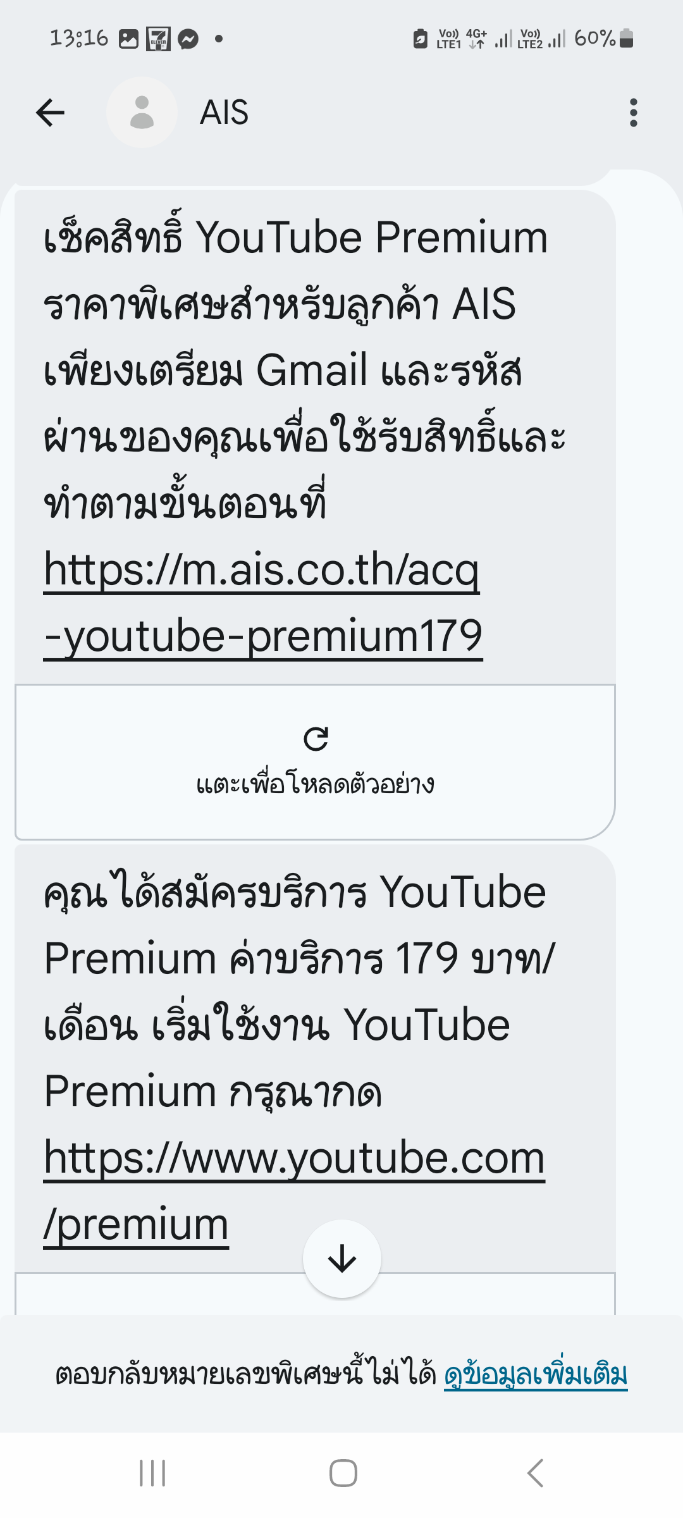Tap the 7-Eleven notification icon

click(x=158, y=39)
